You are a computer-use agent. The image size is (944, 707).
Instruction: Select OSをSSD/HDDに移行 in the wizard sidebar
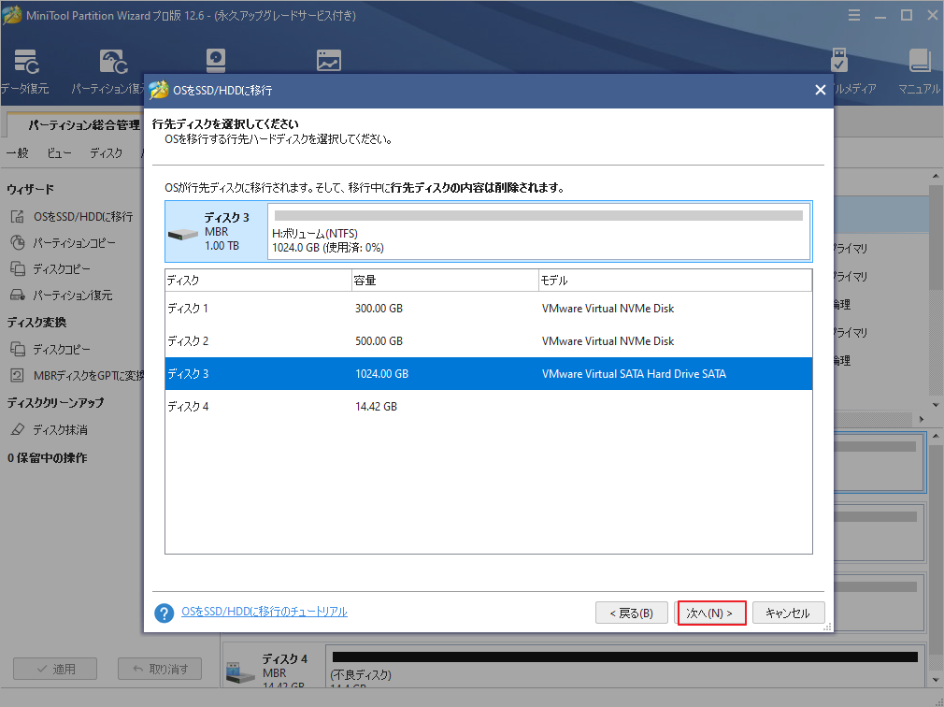(82, 216)
